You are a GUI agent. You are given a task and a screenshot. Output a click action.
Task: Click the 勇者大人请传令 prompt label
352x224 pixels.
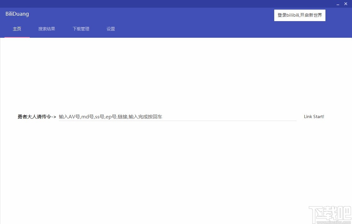point(36,116)
